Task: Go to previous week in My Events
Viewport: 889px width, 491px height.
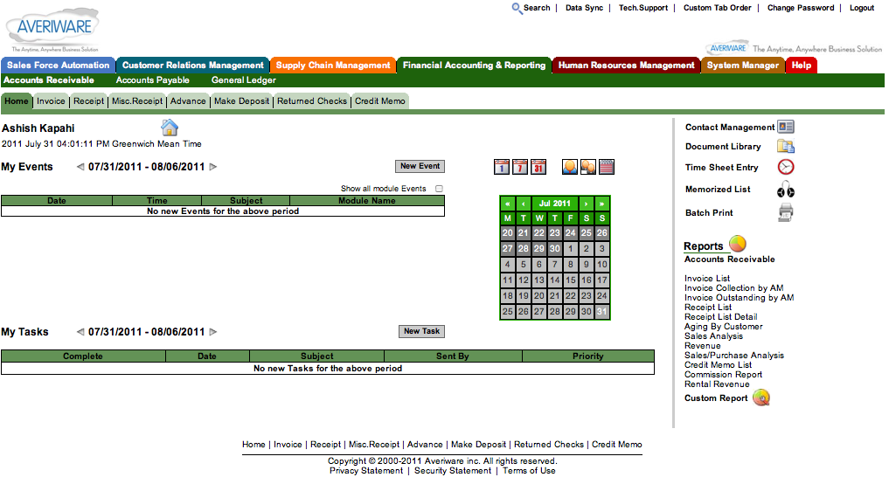Action: tap(80, 167)
